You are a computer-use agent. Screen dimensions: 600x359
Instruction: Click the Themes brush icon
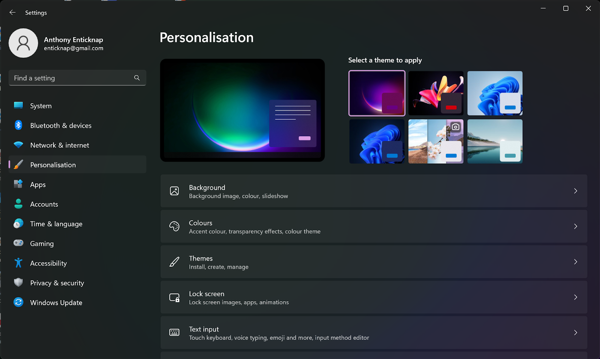(x=174, y=262)
